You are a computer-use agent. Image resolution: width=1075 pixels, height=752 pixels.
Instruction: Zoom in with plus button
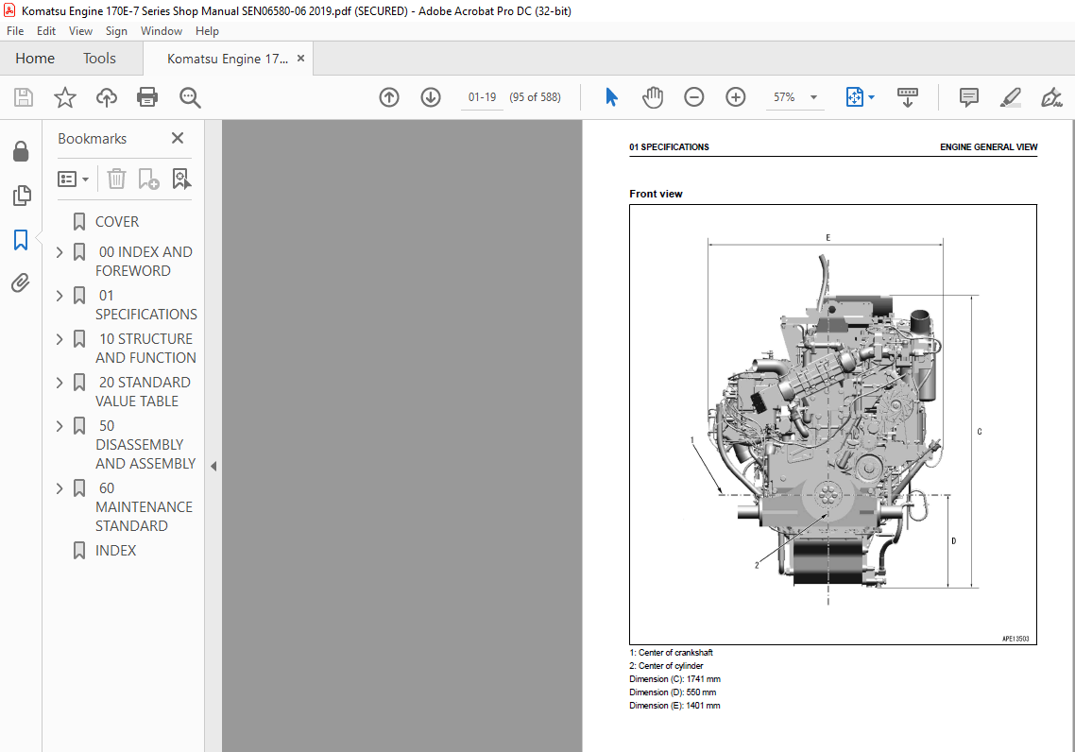[736, 97]
